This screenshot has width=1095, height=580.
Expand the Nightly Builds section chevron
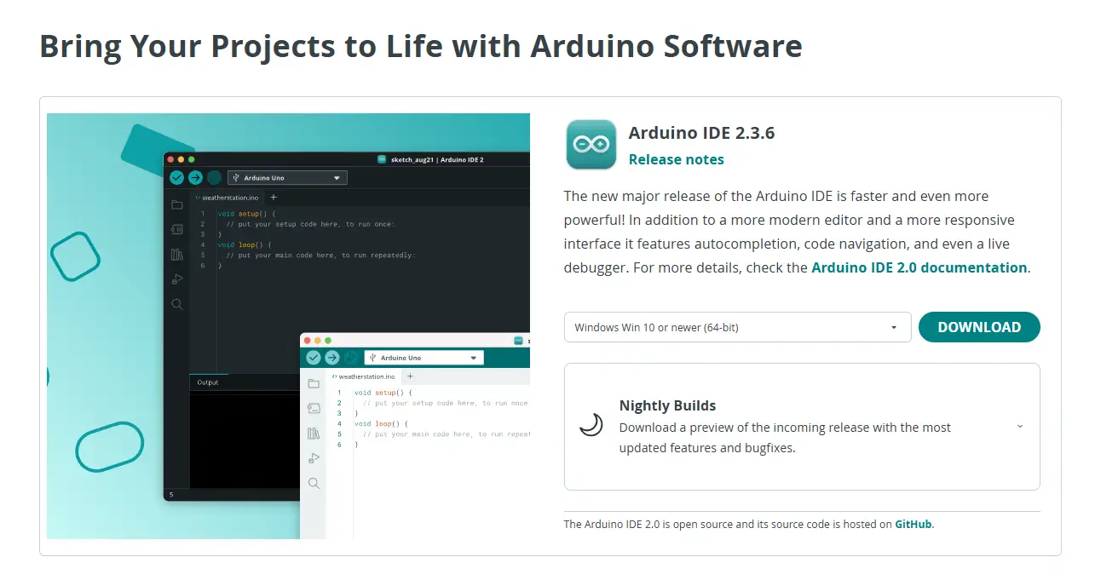coord(1020,427)
